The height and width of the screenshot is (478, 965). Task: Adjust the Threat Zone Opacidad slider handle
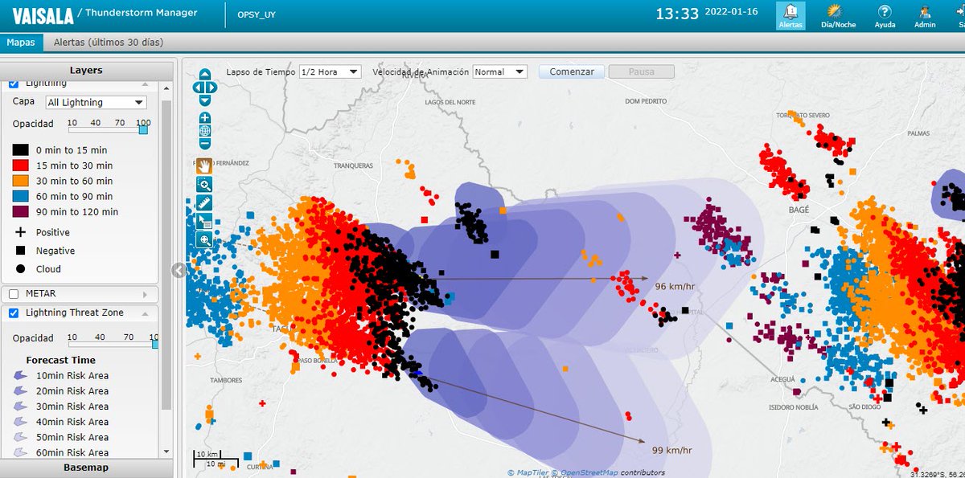coord(155,344)
